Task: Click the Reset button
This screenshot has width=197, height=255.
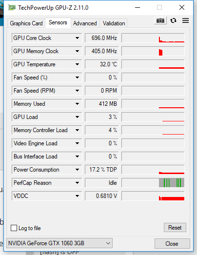Action: pyautogui.click(x=175, y=228)
